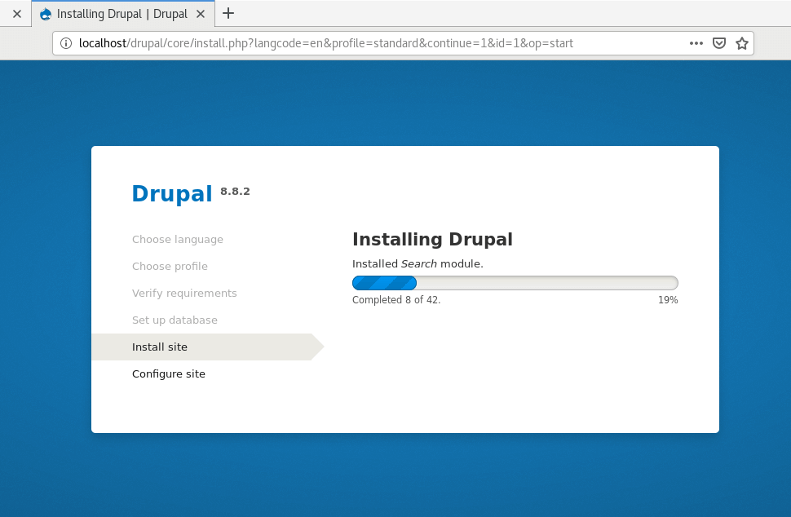Click the Configure site step
The width and height of the screenshot is (791, 517).
[169, 373]
